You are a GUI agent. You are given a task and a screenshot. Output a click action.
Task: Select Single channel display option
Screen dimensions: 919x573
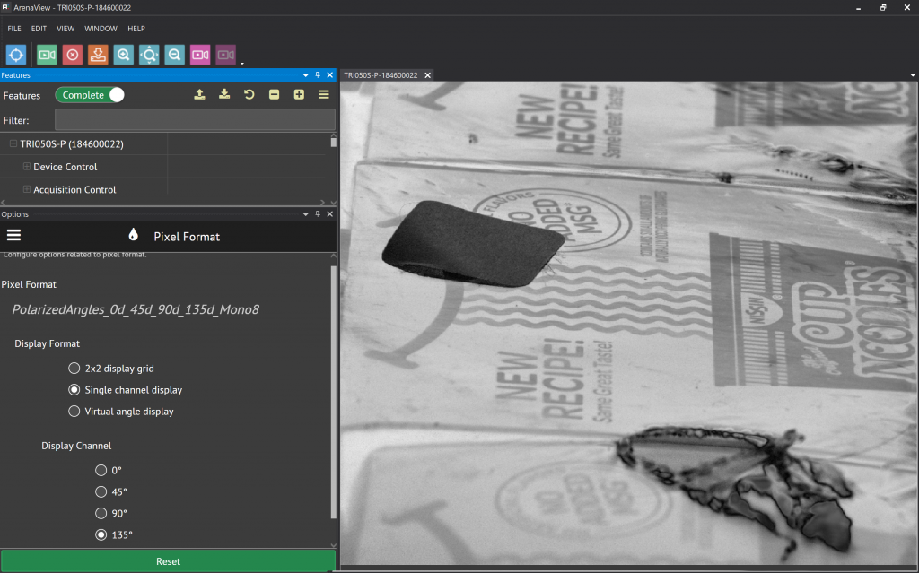point(74,389)
